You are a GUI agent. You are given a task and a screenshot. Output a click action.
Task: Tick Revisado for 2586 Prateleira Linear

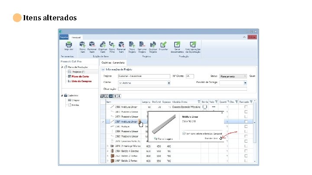pos(246,131)
